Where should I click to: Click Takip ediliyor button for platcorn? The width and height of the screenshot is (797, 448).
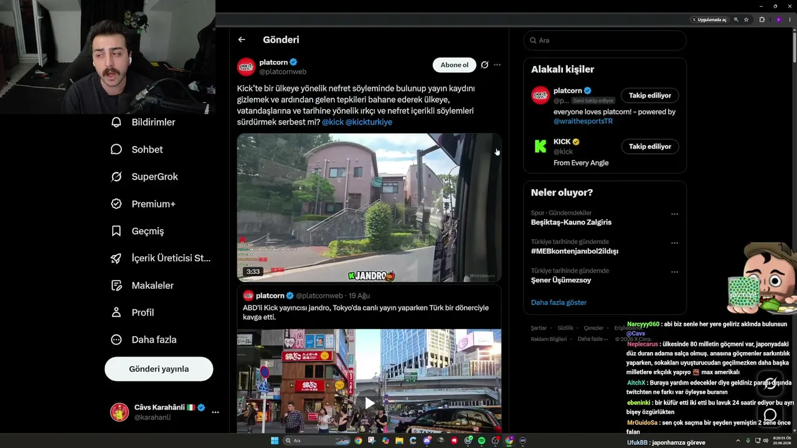click(650, 96)
